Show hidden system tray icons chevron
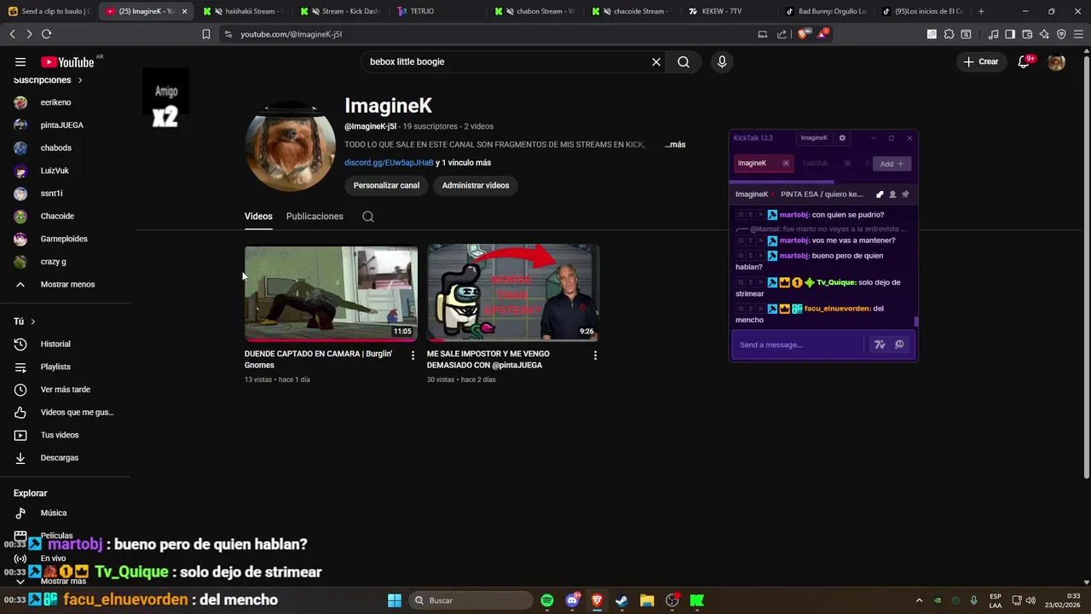This screenshot has width=1091, height=614. pos(919,600)
